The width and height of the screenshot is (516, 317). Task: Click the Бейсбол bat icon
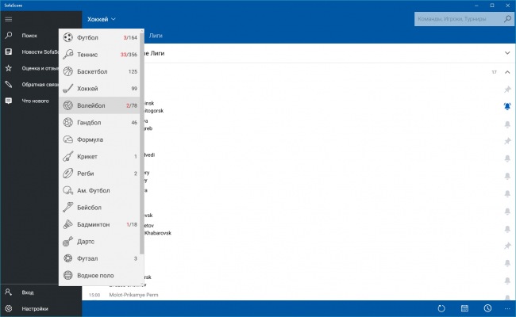point(67,208)
